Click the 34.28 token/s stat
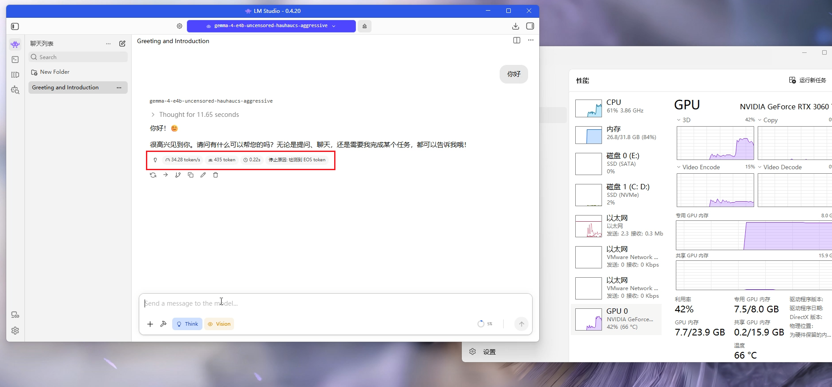 (x=182, y=160)
